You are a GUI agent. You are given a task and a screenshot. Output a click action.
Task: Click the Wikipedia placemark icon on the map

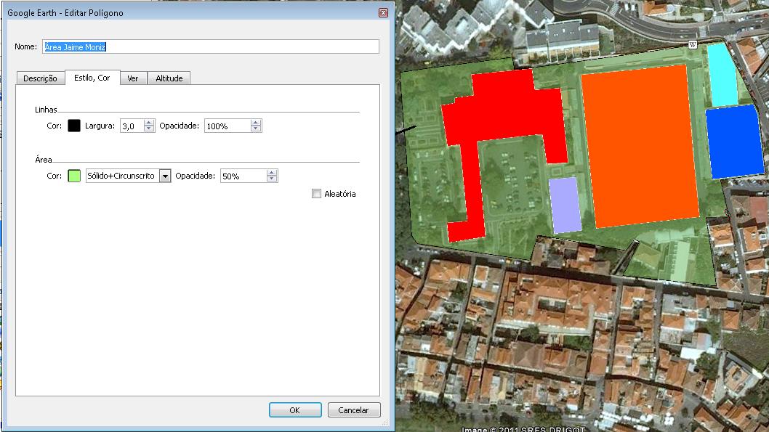point(693,44)
